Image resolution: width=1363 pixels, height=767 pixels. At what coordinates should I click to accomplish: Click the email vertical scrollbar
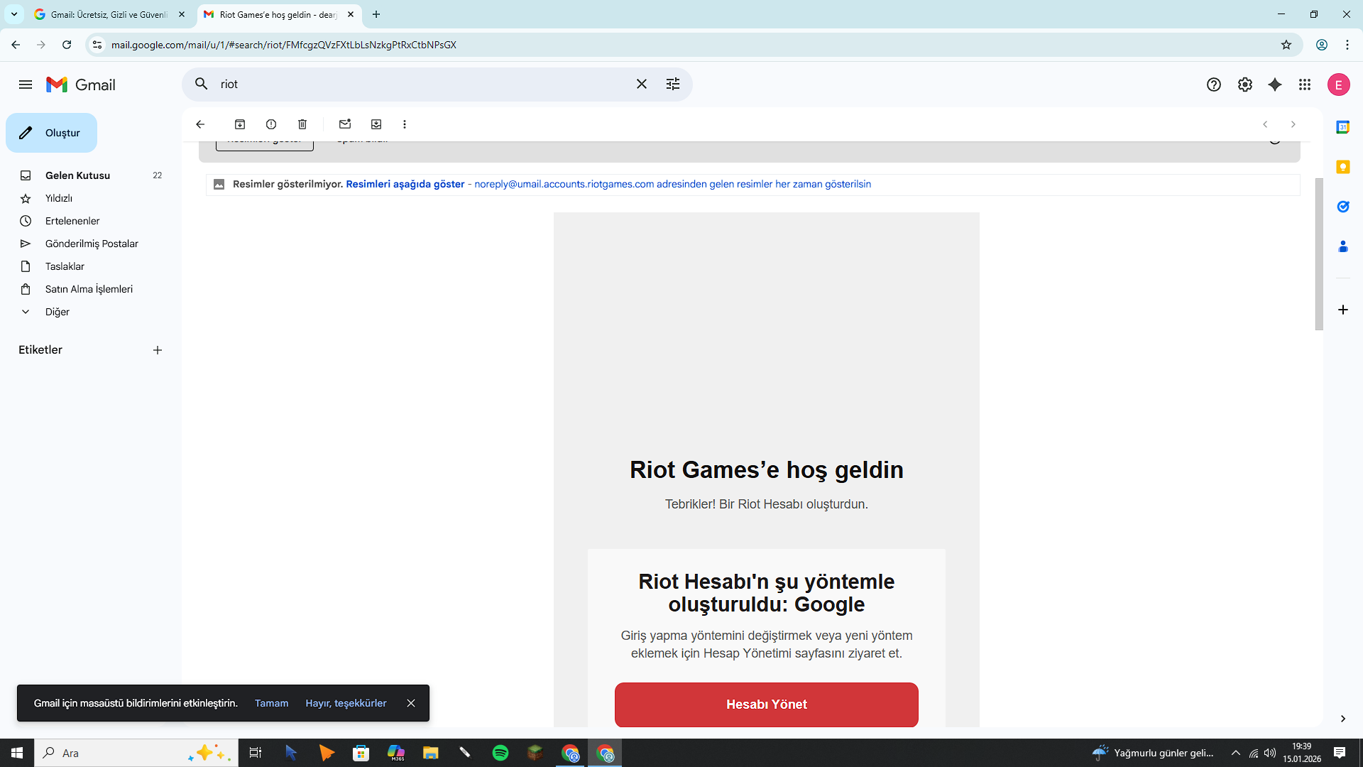[1319, 254]
